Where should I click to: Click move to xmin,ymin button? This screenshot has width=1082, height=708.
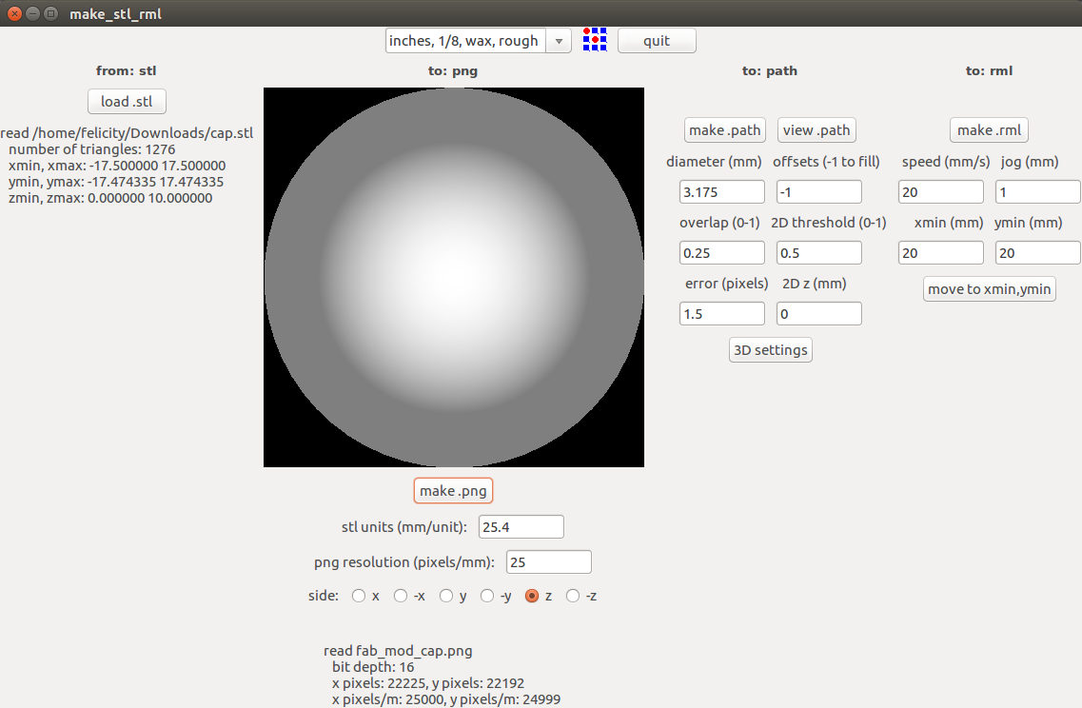click(x=990, y=289)
